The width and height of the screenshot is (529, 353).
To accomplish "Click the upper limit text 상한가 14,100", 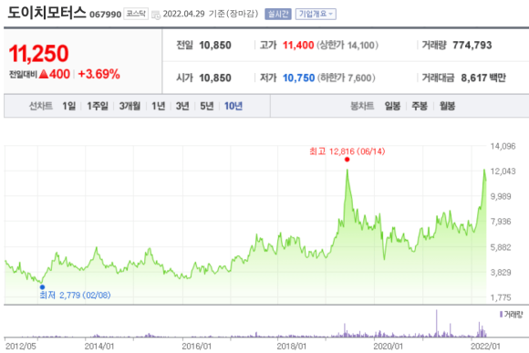I will 347,46.
